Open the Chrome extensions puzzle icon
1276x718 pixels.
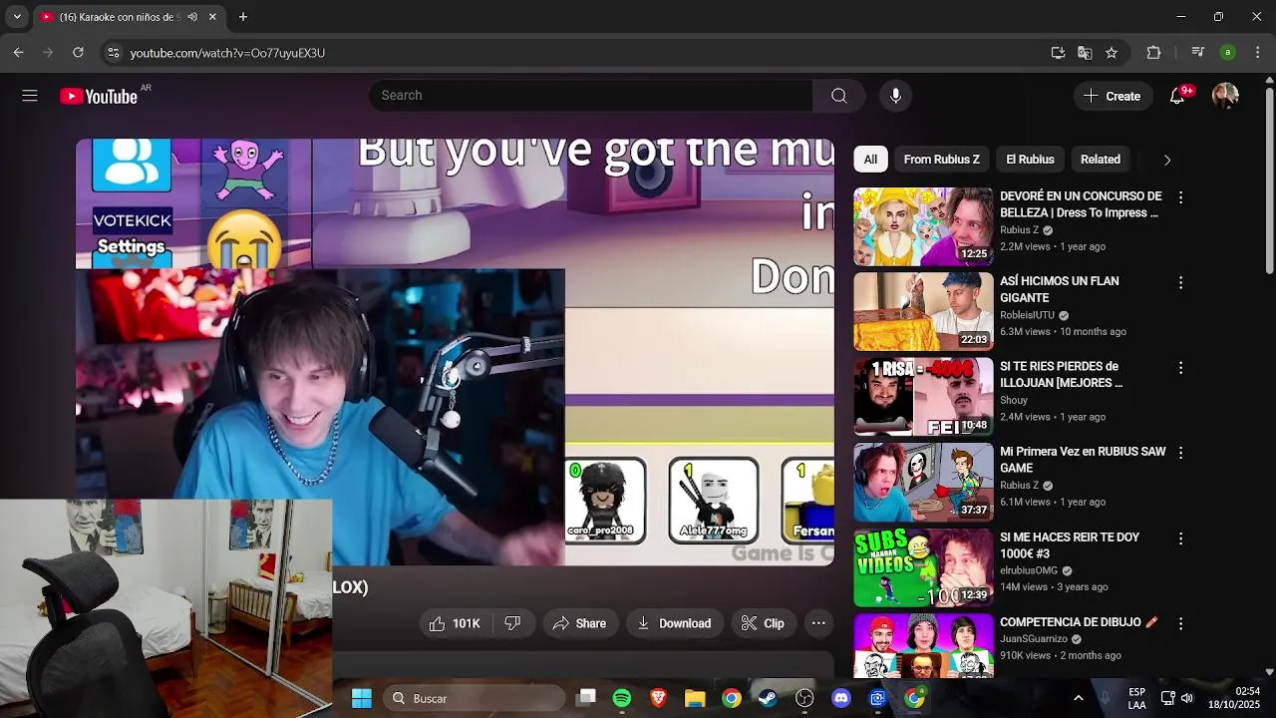click(x=1154, y=53)
